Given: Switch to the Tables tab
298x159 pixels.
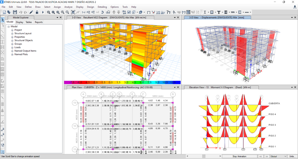Looking at the screenshot, I should click(29, 22).
